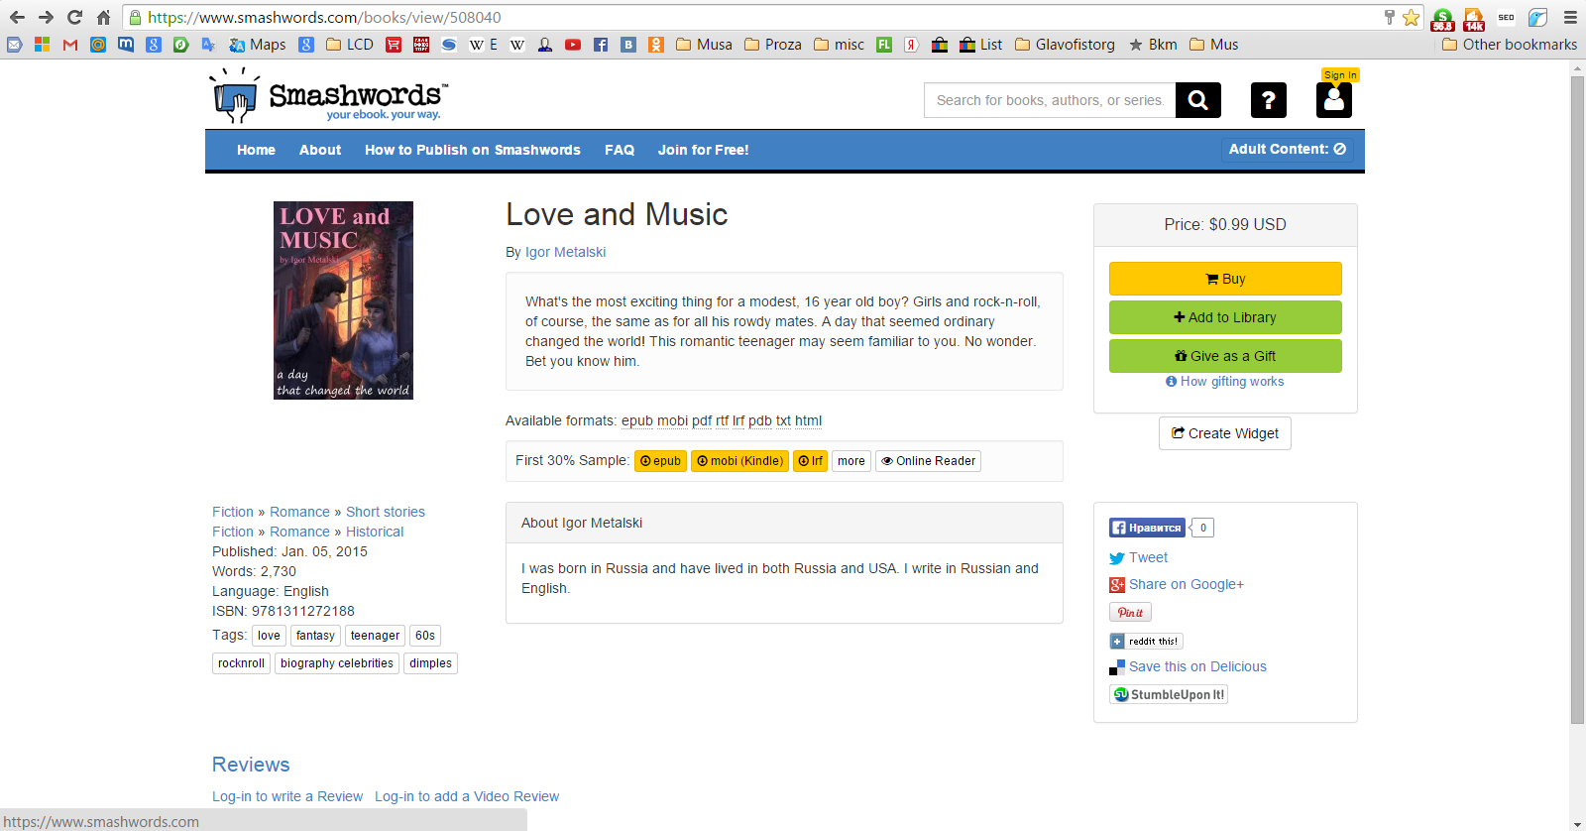The width and height of the screenshot is (1586, 831).
Task: Open the How gifting works link
Action: tap(1225, 381)
